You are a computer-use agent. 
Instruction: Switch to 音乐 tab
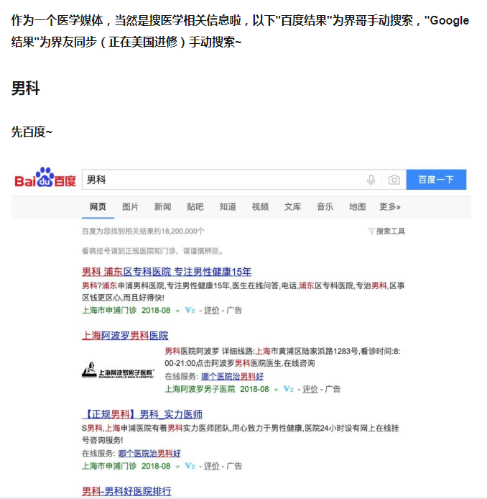coord(325,207)
